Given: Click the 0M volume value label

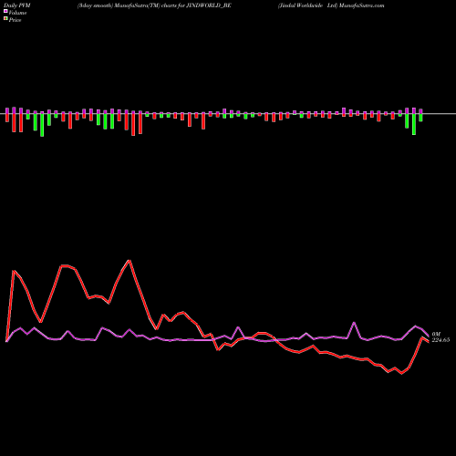Looking at the screenshot, I should [x=436, y=334].
